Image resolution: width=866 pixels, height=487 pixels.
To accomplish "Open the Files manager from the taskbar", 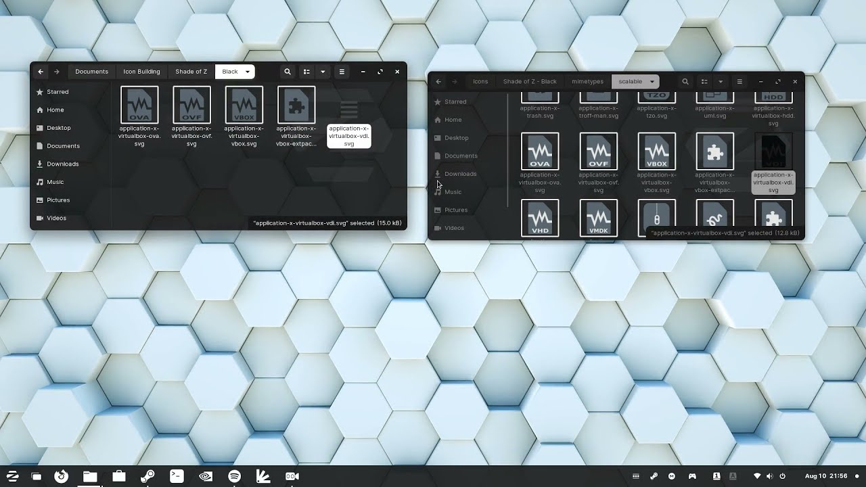I will [90, 476].
